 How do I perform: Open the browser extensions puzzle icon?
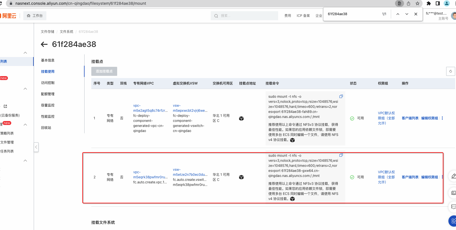click(429, 3)
